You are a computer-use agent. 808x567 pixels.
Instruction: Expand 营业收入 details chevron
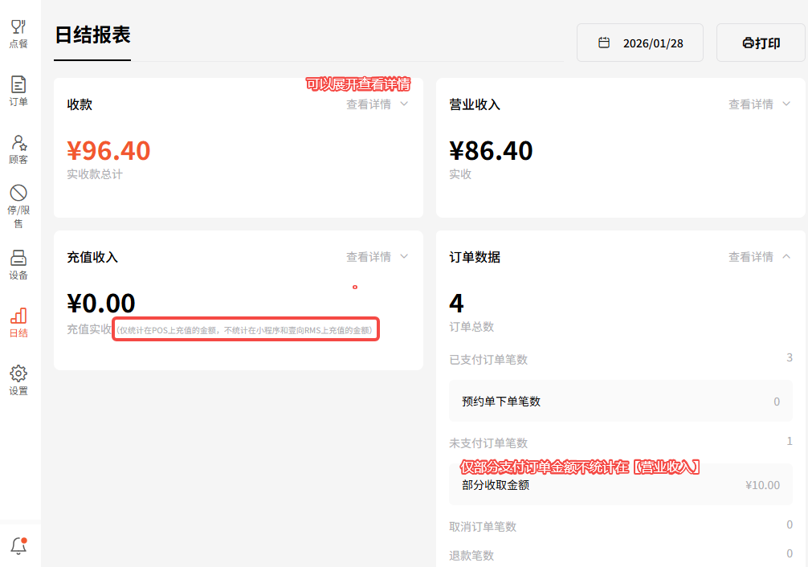pos(786,104)
